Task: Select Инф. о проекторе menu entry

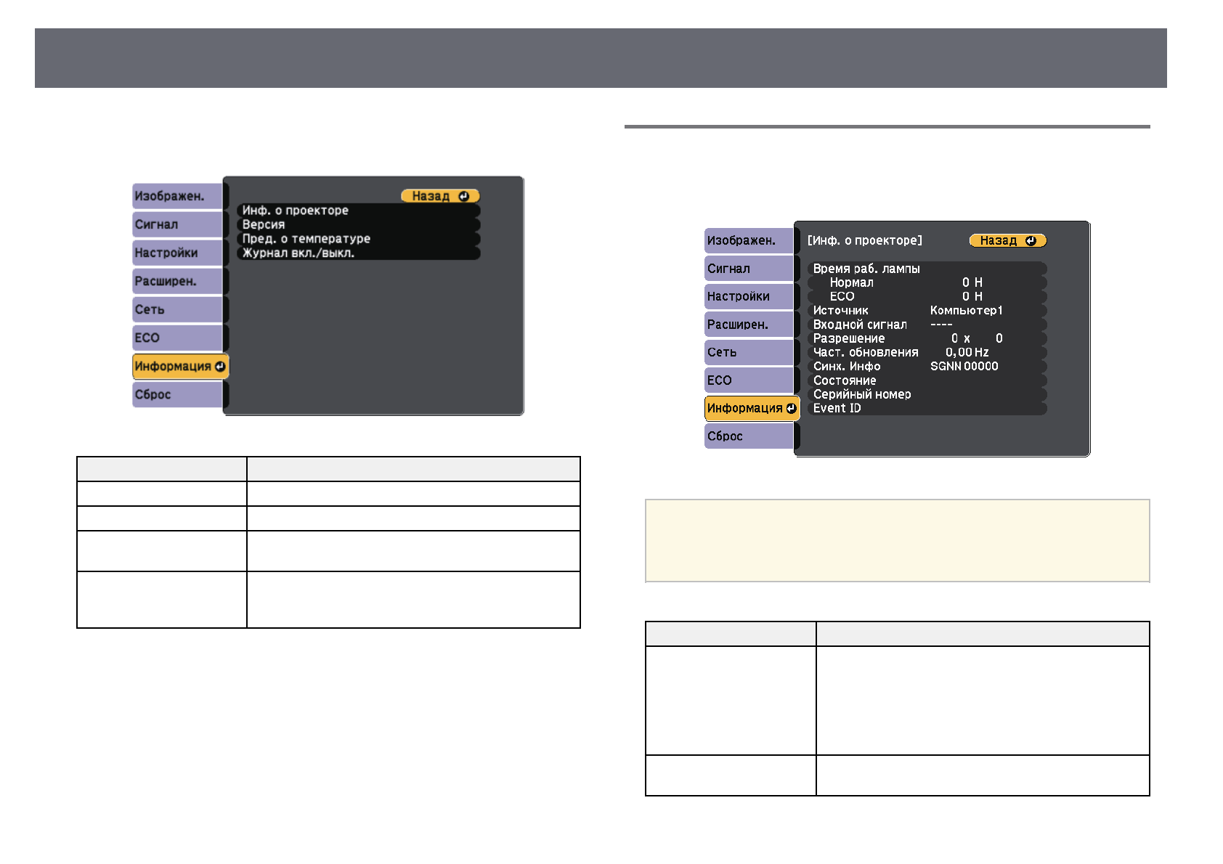Action: pos(358,211)
